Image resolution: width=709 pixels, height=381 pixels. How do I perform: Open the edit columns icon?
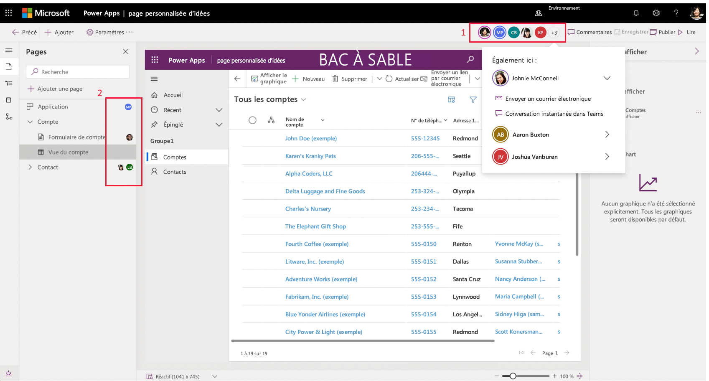(451, 99)
